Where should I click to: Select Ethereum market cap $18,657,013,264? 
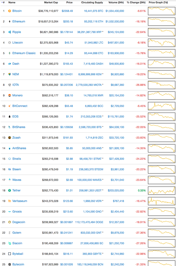(x=48, y=21)
